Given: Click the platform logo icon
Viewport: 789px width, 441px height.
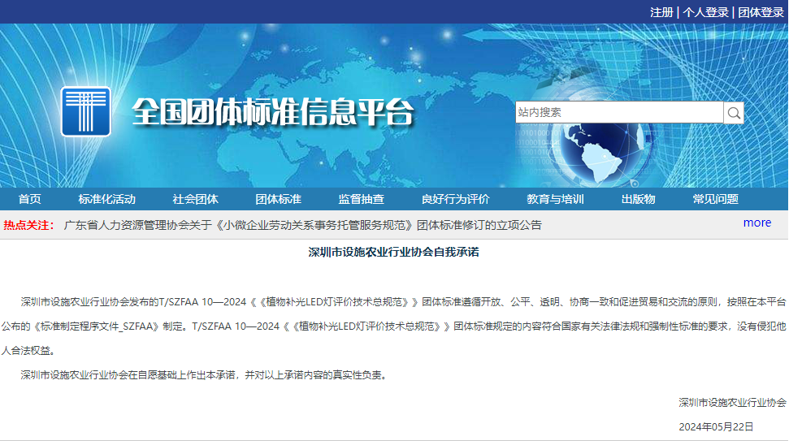Looking at the screenshot, I should pyautogui.click(x=86, y=111).
